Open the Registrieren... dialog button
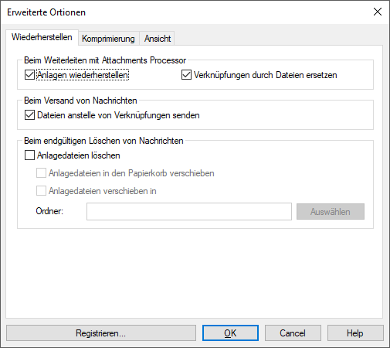Screen dimensions: 390x348 coord(101,333)
